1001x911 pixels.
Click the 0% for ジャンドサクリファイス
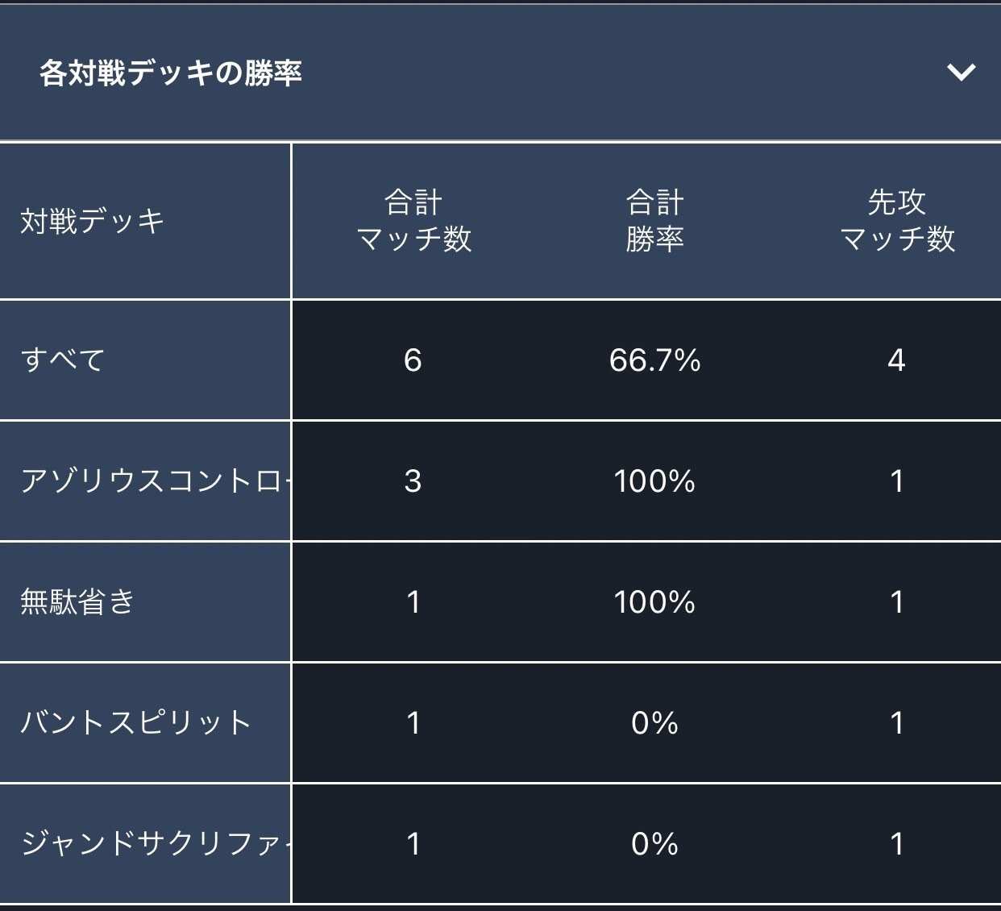[654, 844]
